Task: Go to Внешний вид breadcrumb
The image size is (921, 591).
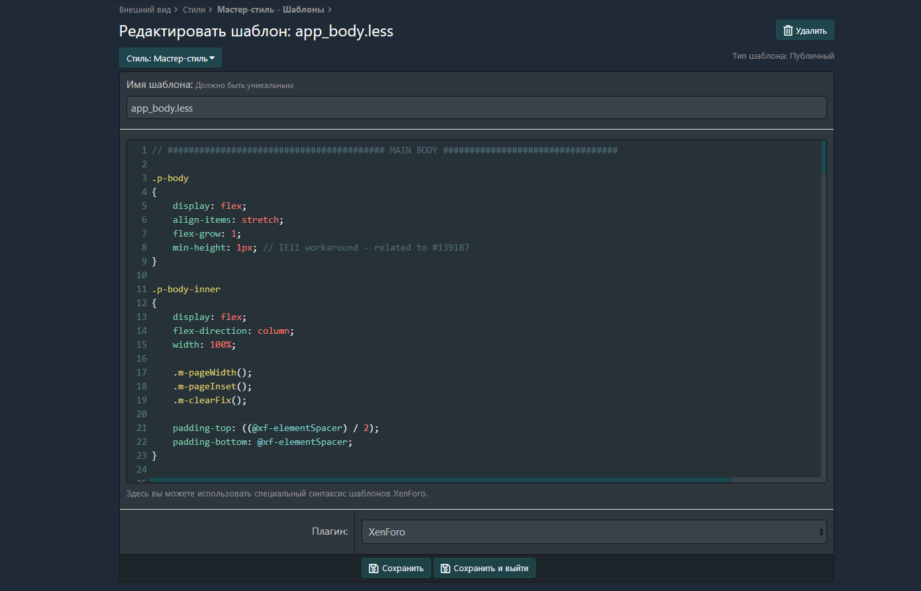Action: pos(144,10)
